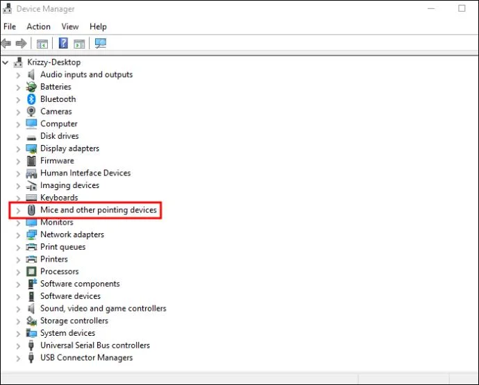This screenshot has height=385, width=479.
Task: Maximize the Device Manager window
Action: (462, 8)
